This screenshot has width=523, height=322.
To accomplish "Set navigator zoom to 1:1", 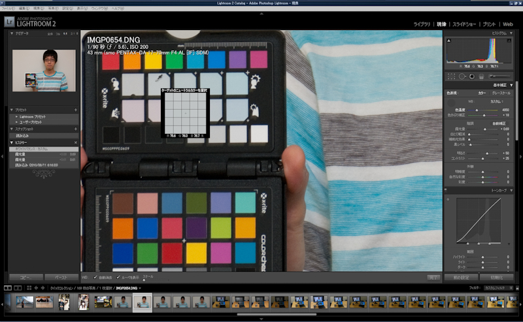I will (x=65, y=34).
